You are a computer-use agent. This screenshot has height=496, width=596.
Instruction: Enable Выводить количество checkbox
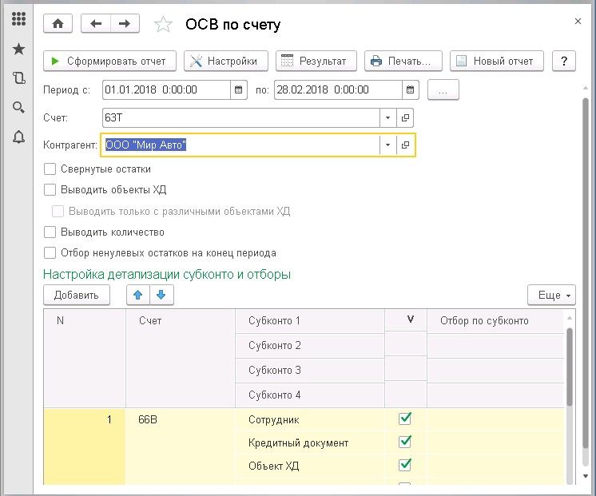50,232
